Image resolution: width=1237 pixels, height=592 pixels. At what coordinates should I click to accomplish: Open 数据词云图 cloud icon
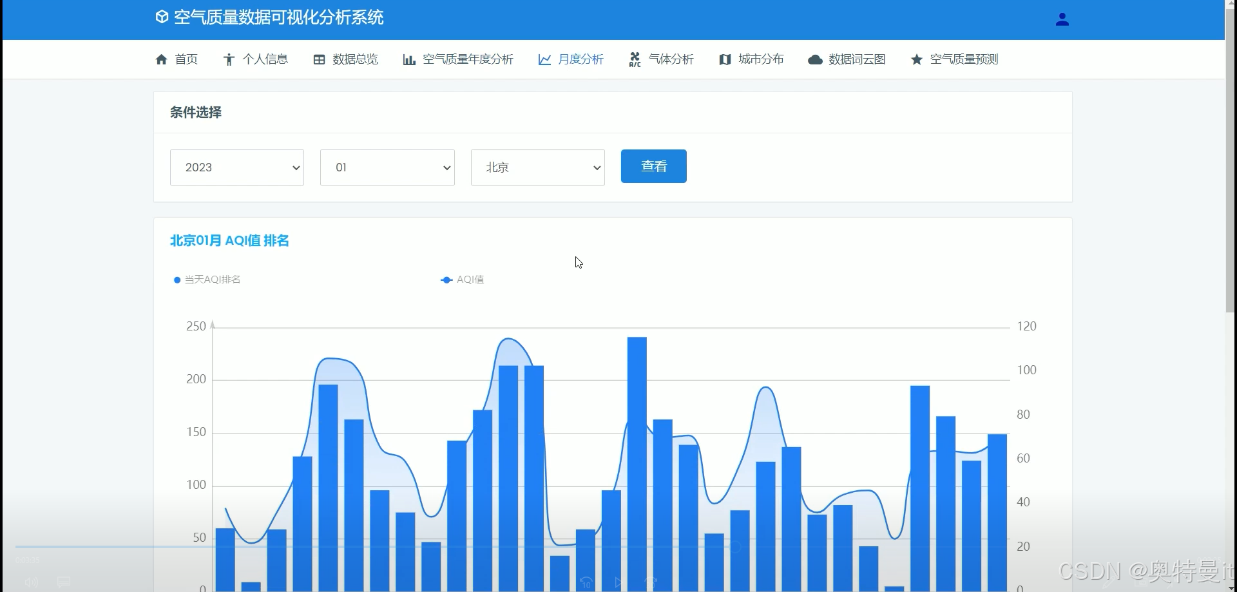point(815,59)
